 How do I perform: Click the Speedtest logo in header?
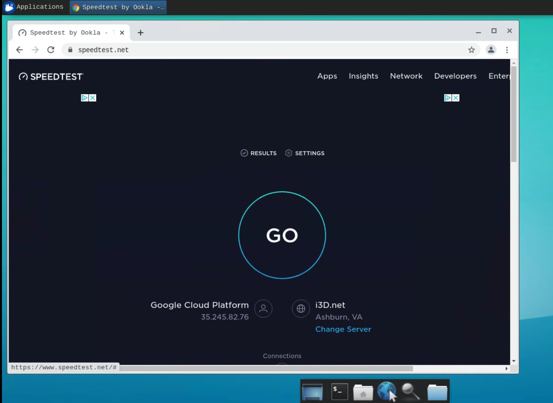51,77
